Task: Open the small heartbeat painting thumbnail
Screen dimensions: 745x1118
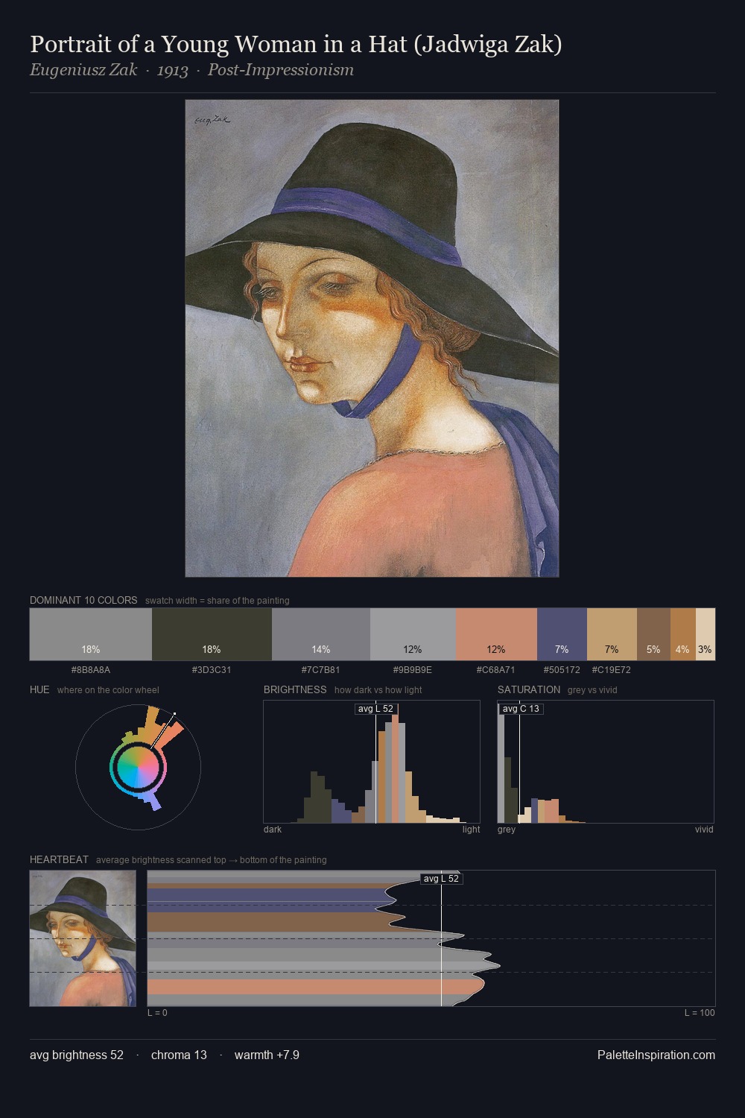Action: [x=83, y=938]
